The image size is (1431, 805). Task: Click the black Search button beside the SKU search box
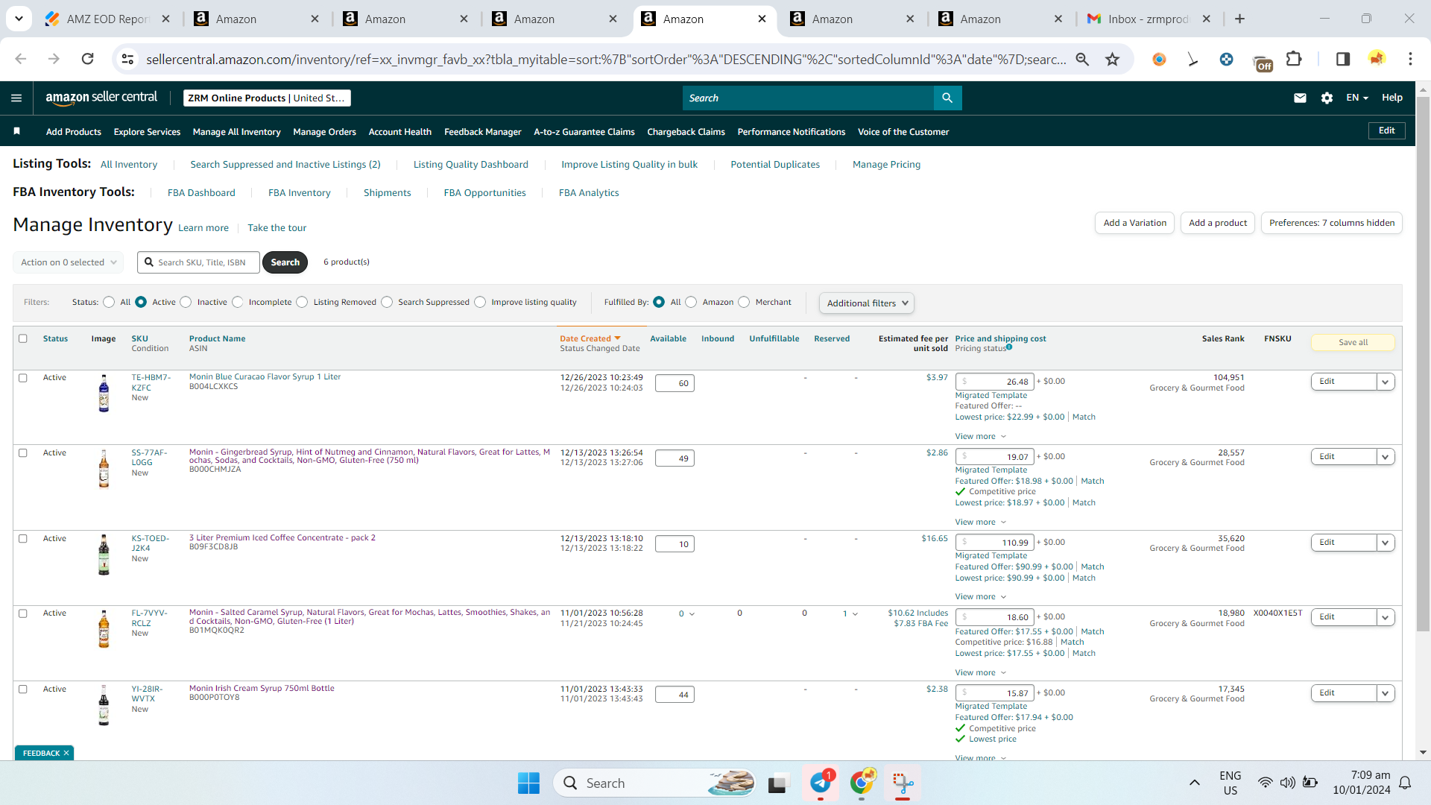tap(285, 262)
